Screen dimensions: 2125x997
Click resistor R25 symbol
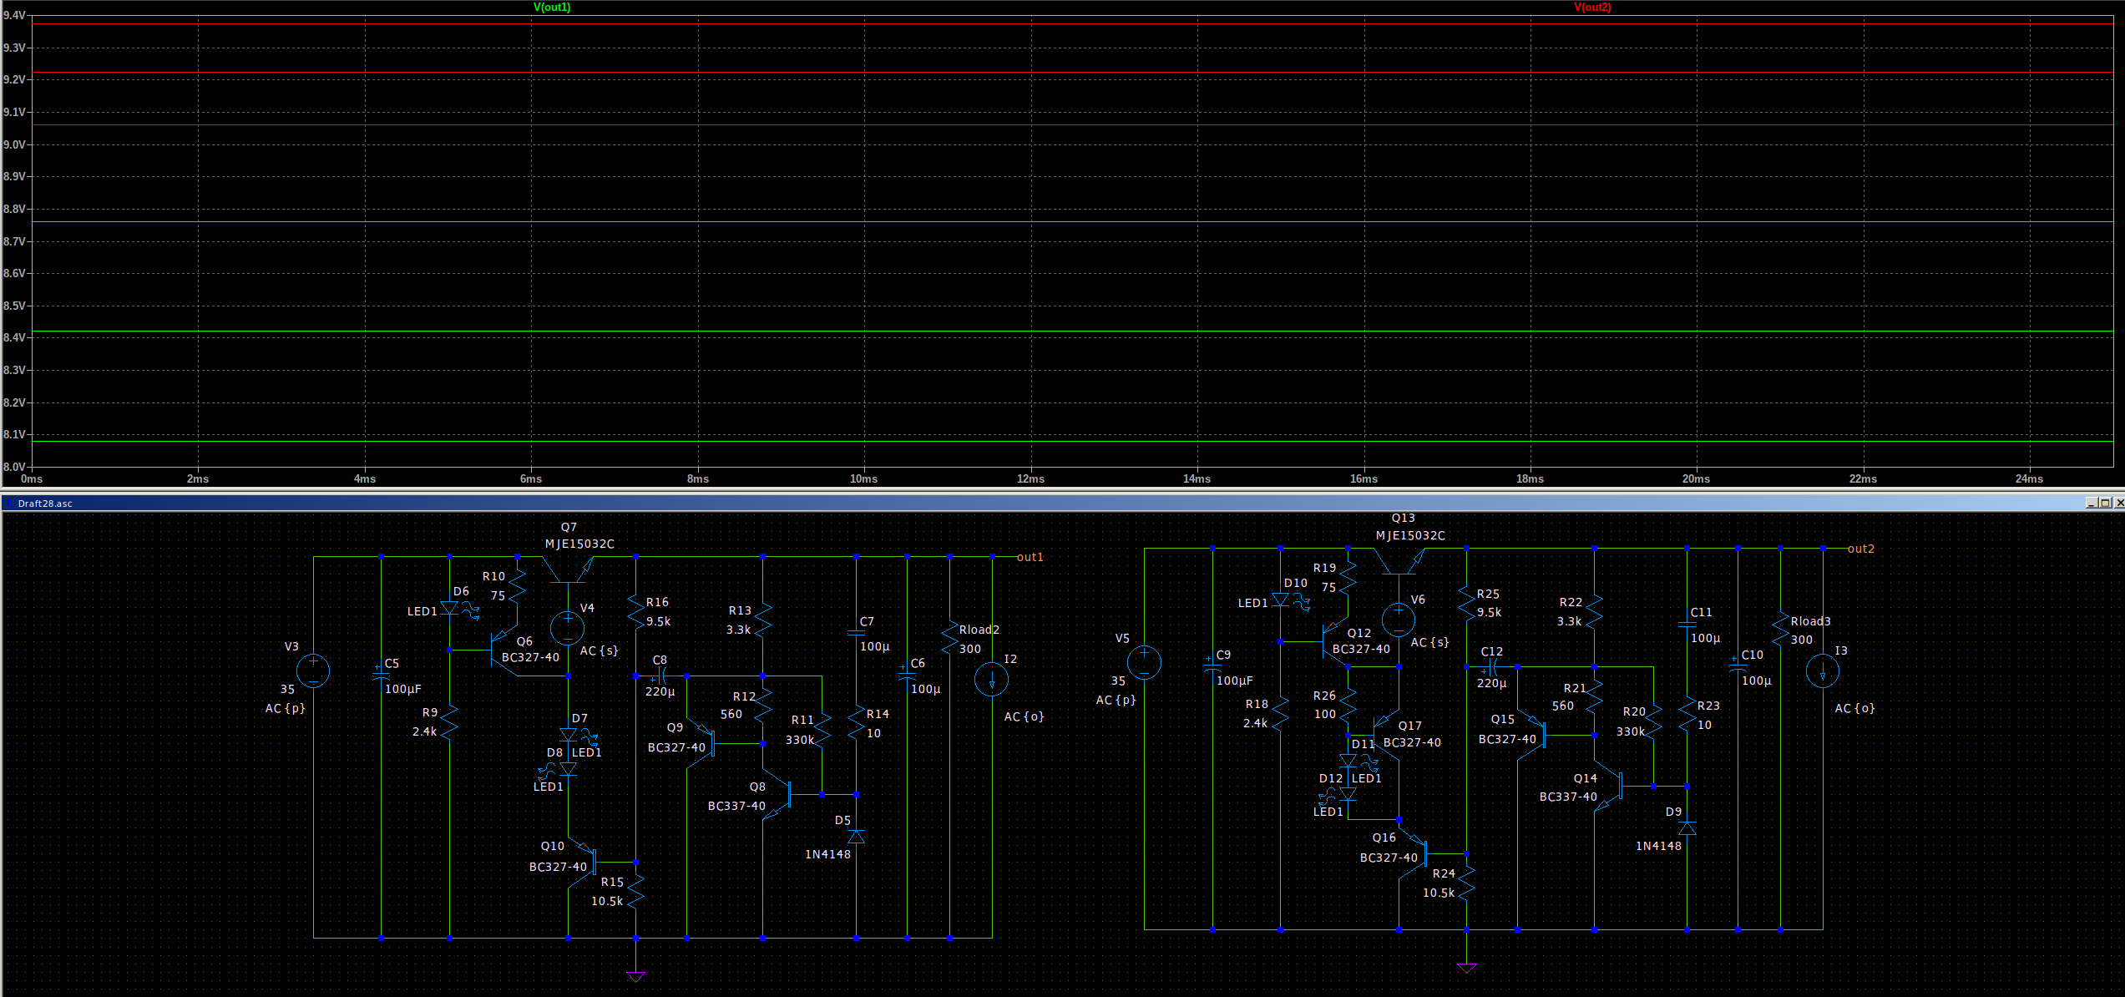click(x=1466, y=603)
